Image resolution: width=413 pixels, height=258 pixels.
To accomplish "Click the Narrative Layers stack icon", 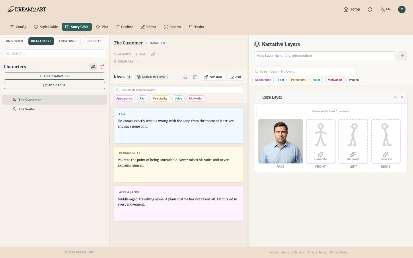I will click(x=257, y=44).
